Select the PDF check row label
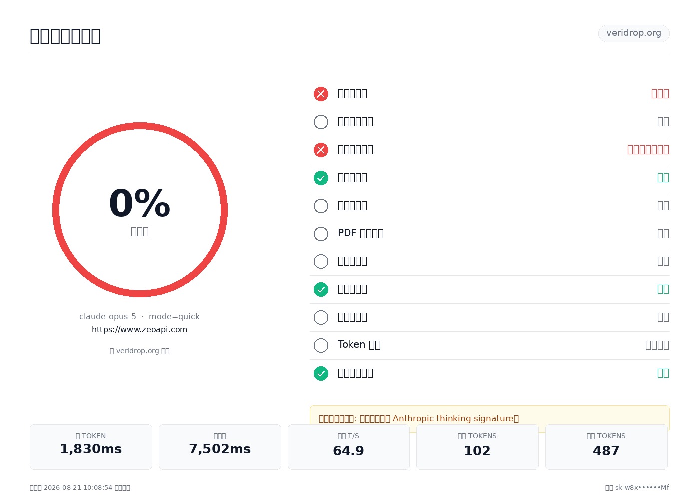This screenshot has height=499, width=699. point(360,233)
